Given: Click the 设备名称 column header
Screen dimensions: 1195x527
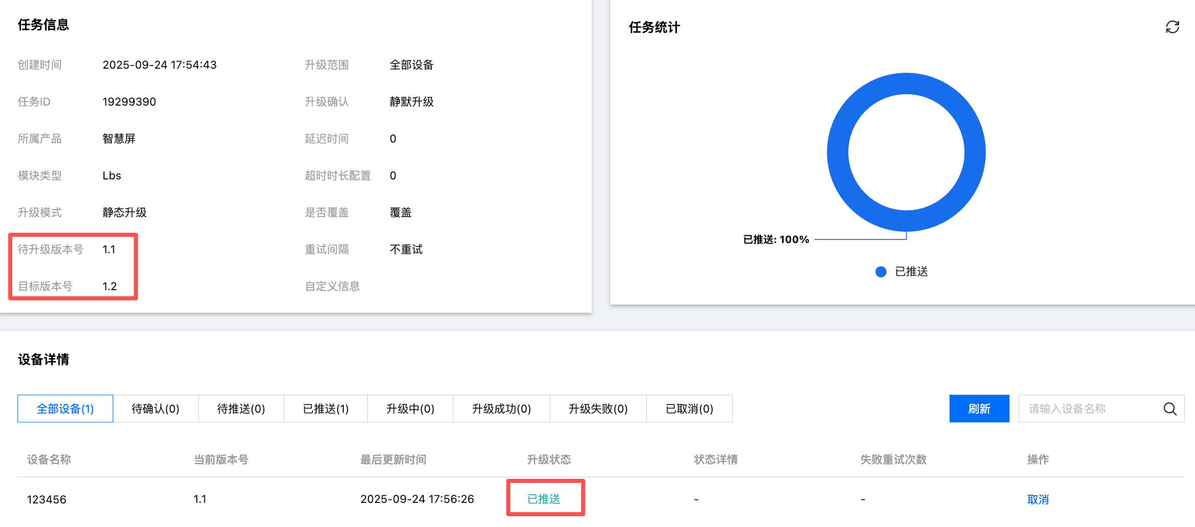Looking at the screenshot, I should tap(49, 459).
